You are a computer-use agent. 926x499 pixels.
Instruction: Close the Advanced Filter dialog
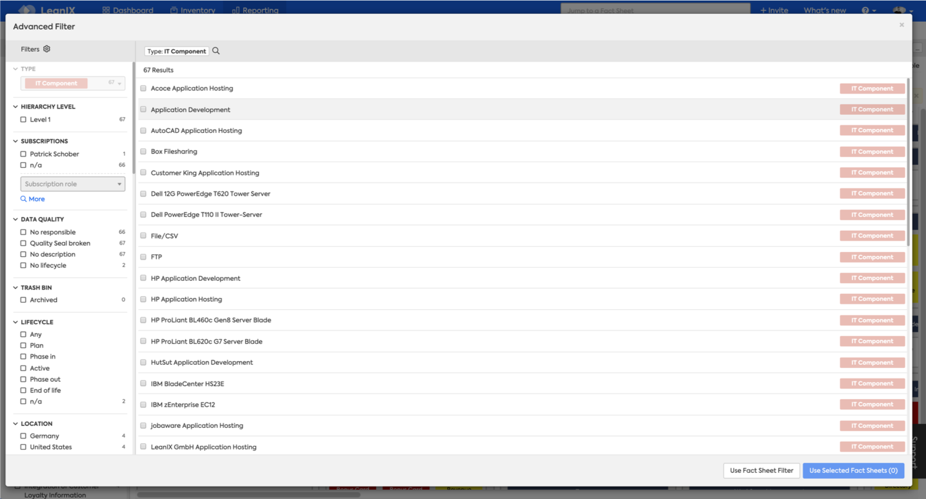click(902, 25)
